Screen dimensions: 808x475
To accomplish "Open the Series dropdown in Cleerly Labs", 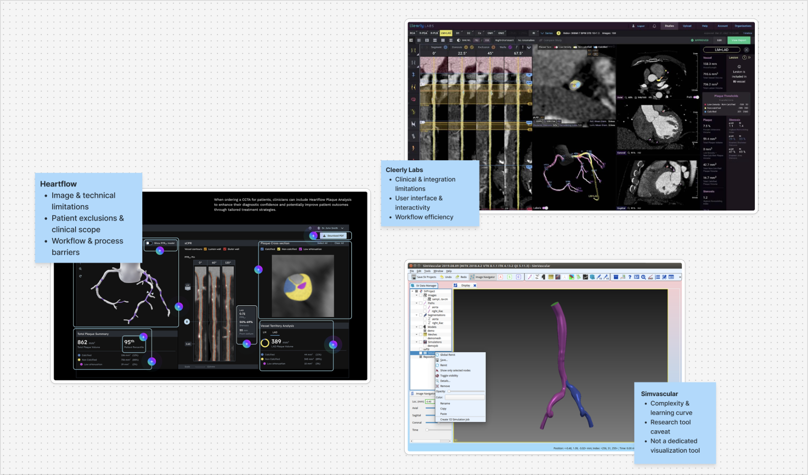I will (x=547, y=33).
